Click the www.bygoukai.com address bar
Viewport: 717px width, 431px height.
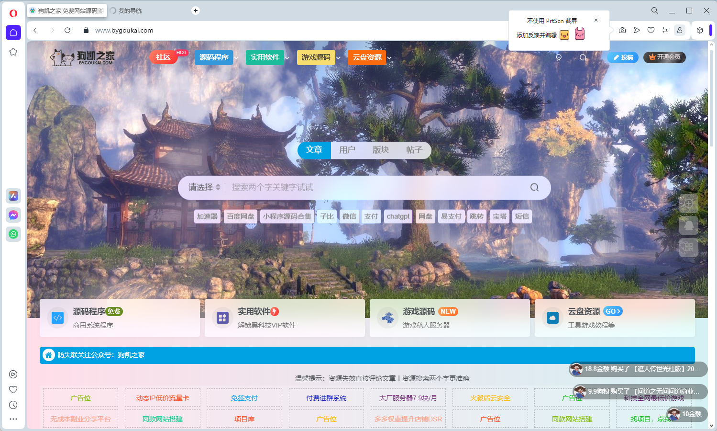pos(124,30)
